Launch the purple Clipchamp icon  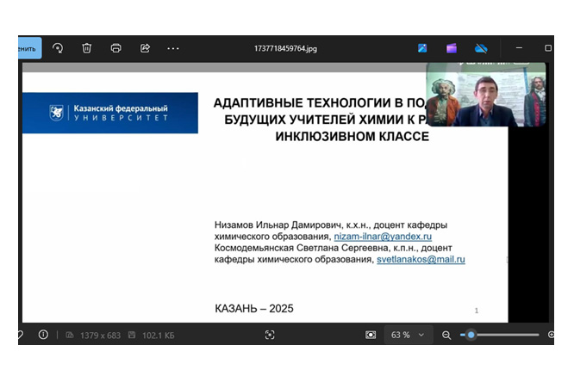(452, 48)
